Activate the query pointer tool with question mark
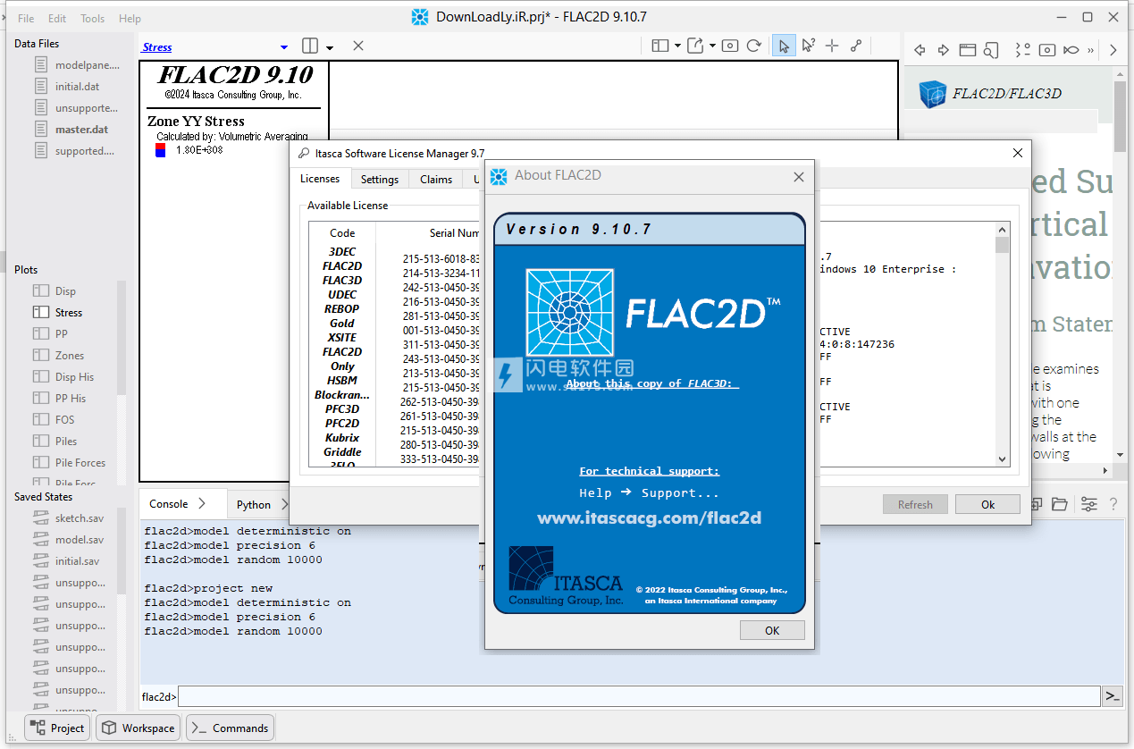Screen dimensions: 1134x749 click(x=808, y=46)
